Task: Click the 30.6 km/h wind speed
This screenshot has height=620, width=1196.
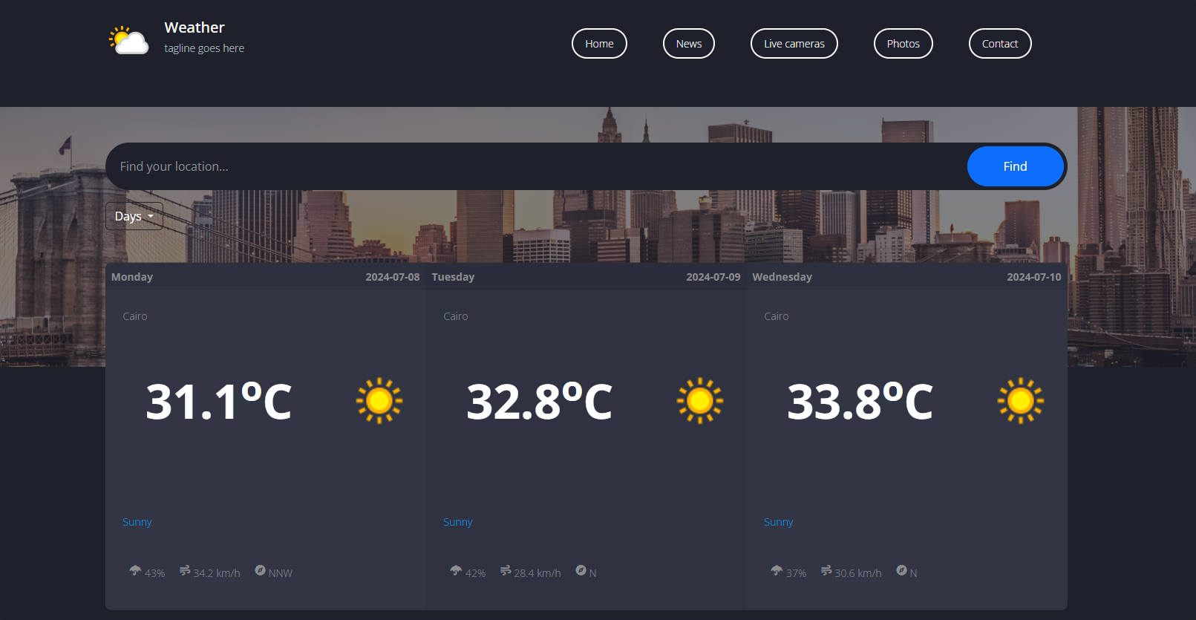Action: [858, 573]
